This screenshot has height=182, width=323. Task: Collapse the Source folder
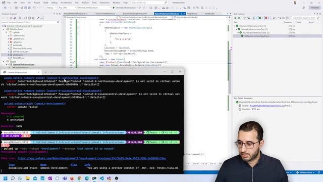point(4,62)
